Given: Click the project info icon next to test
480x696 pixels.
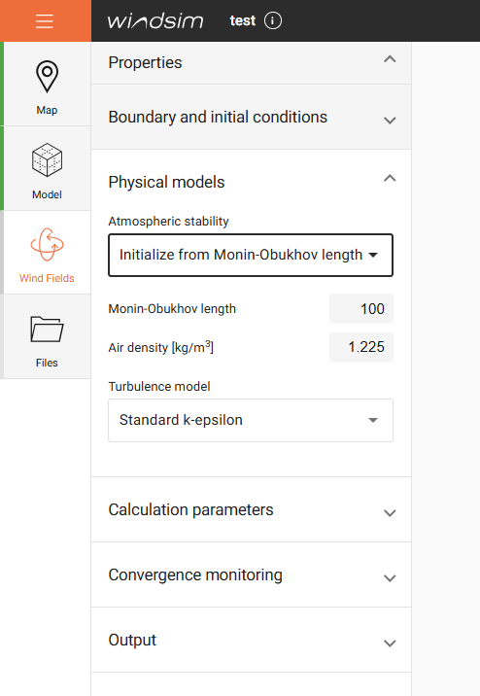Looking at the screenshot, I should click(273, 20).
